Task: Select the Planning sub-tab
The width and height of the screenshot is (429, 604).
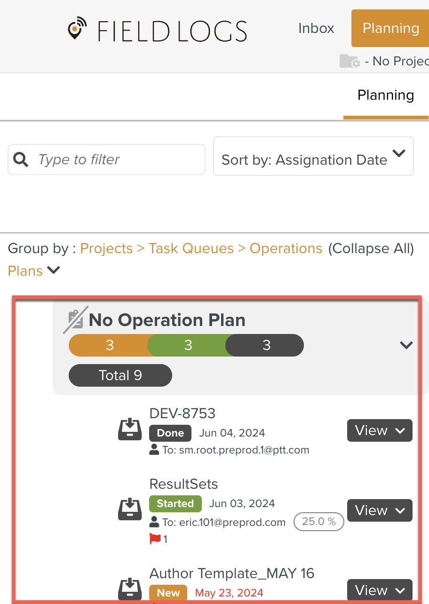Action: pos(386,95)
